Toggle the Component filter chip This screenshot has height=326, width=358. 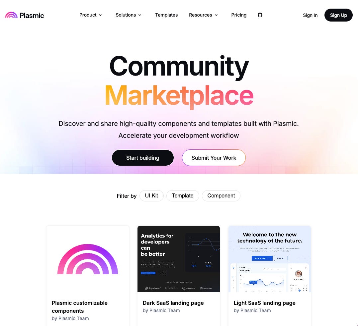pyautogui.click(x=221, y=196)
